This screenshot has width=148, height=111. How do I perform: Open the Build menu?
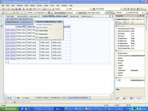26,5
